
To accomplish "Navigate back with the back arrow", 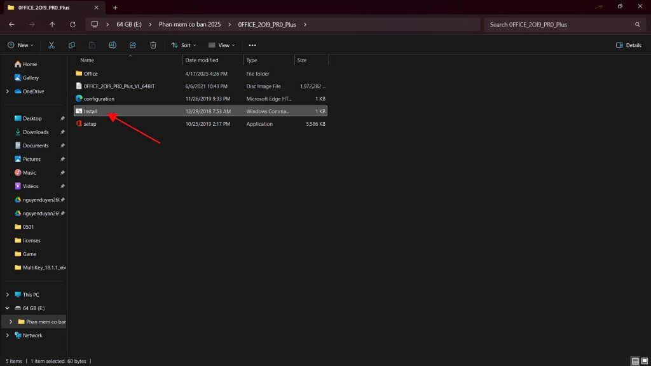I will [11, 24].
